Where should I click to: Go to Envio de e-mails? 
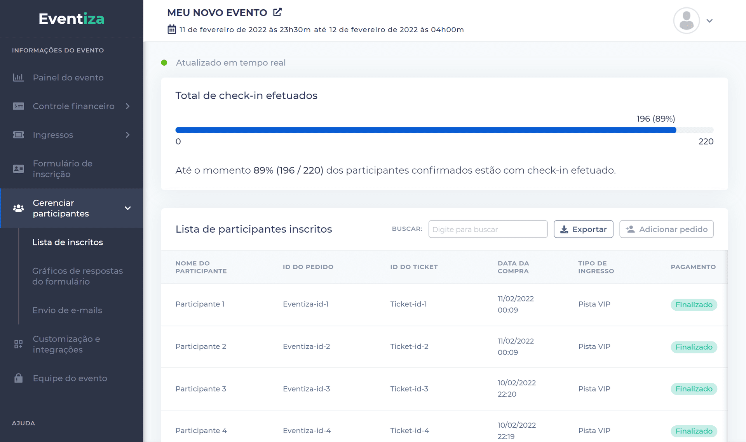pyautogui.click(x=67, y=310)
